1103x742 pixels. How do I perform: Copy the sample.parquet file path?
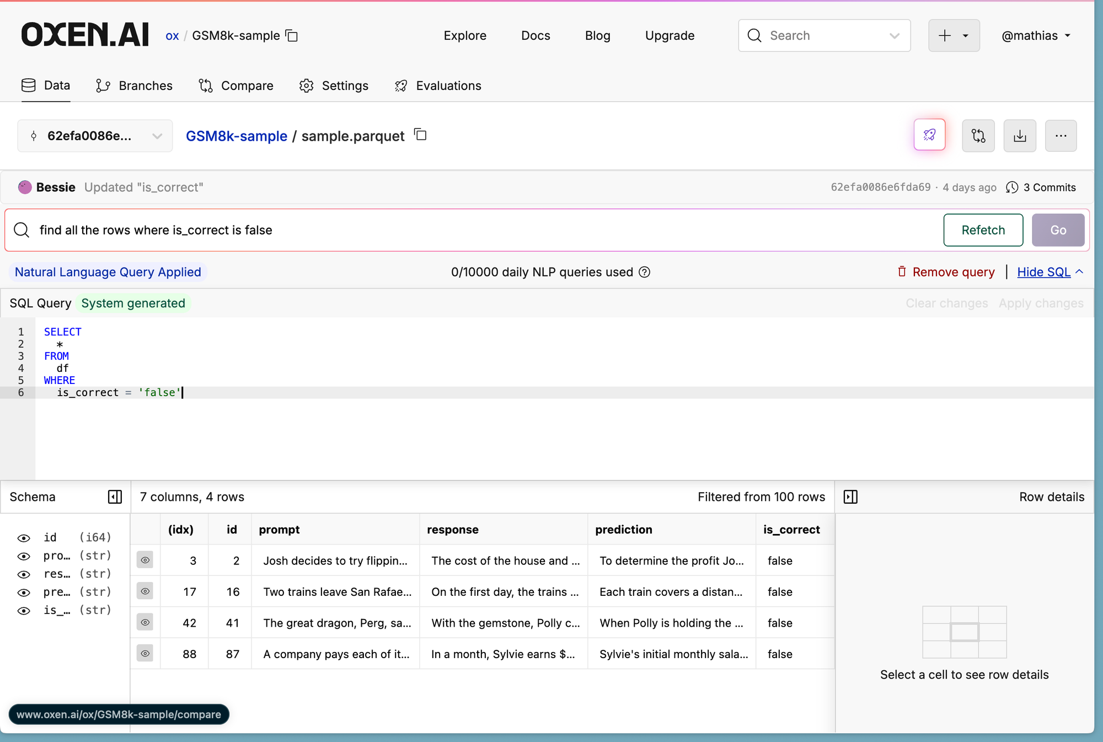coord(421,135)
